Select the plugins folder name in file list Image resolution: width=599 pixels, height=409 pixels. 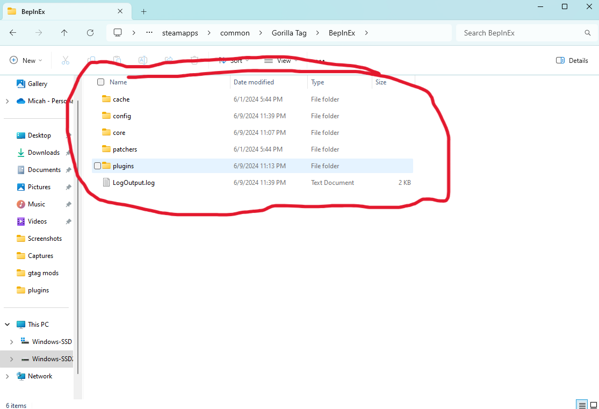click(123, 166)
